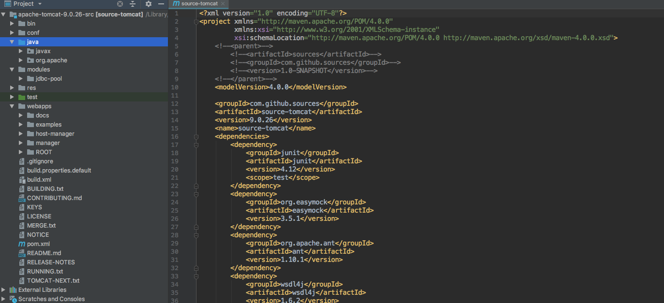This screenshot has height=303, width=664.
Task: Expand the bin folder
Action: 12,24
